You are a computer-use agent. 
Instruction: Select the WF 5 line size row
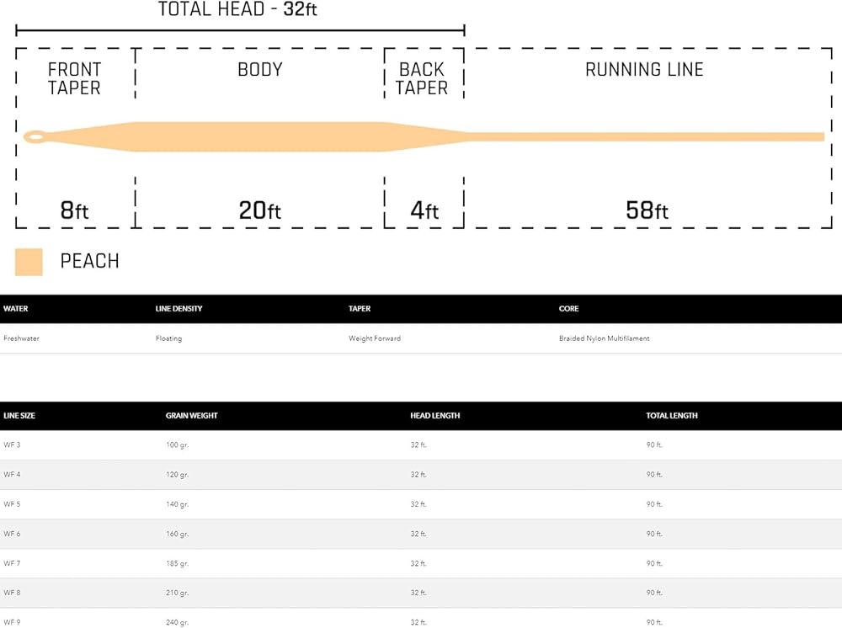[12, 504]
